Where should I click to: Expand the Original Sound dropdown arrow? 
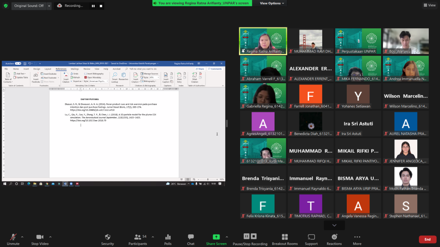tap(49, 6)
